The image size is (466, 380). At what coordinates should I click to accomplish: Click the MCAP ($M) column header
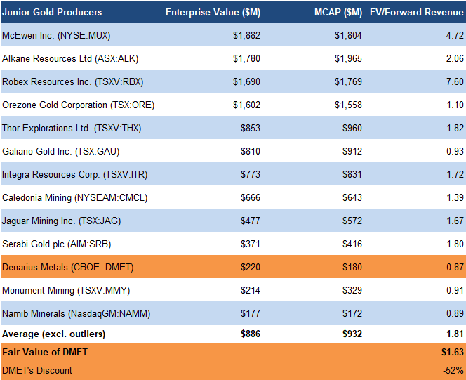point(339,12)
